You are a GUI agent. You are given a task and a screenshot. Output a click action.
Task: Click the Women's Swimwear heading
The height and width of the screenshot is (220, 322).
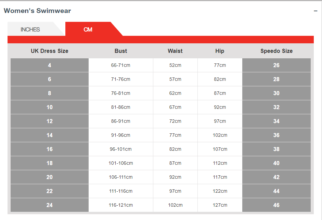coord(37,11)
